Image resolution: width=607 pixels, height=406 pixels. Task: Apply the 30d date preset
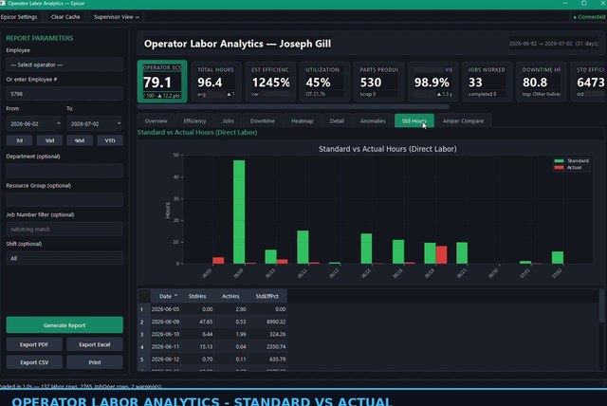tap(49, 140)
